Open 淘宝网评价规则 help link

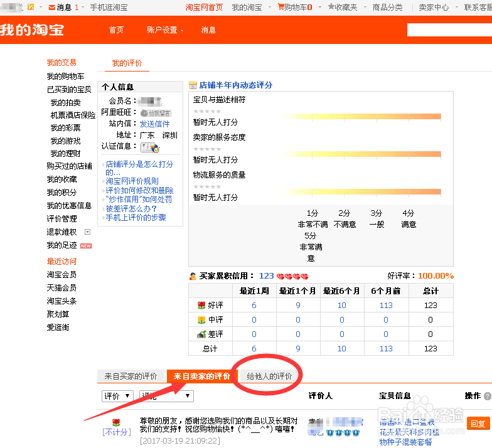[132, 181]
